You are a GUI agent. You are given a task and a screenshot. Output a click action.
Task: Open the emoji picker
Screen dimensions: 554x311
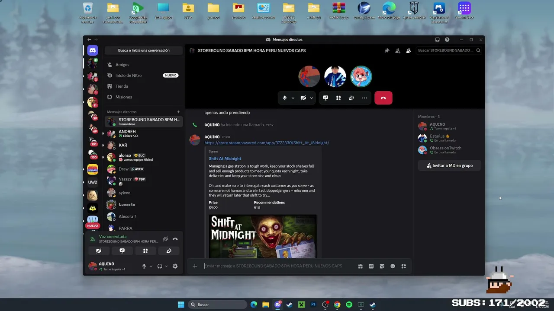pos(393,266)
